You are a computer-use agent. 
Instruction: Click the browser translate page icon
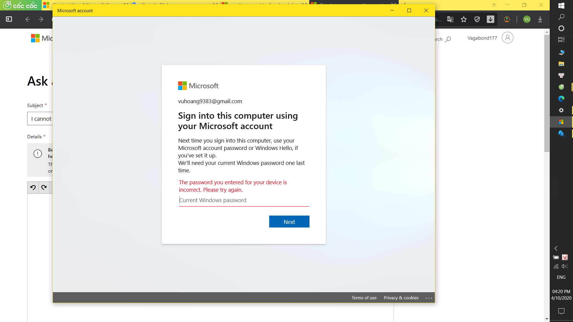click(x=450, y=19)
